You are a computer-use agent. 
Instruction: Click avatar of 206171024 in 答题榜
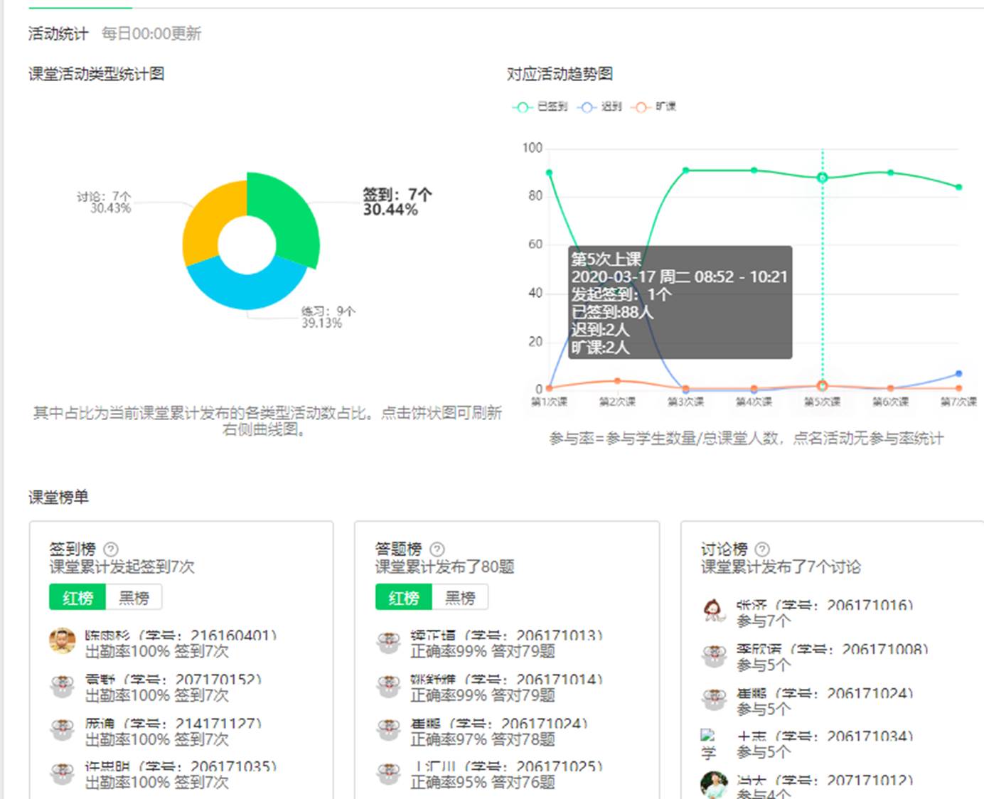(x=388, y=730)
